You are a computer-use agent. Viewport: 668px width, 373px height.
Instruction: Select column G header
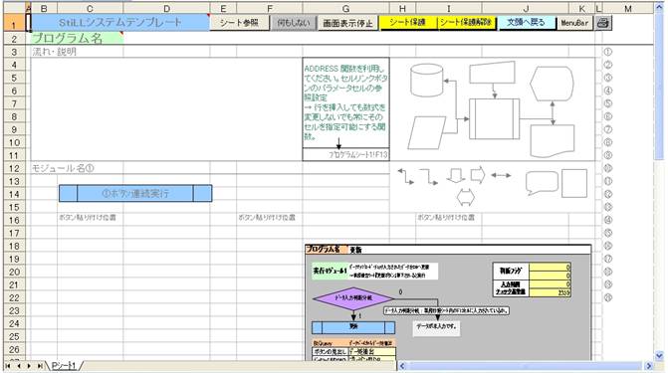pyautogui.click(x=345, y=8)
